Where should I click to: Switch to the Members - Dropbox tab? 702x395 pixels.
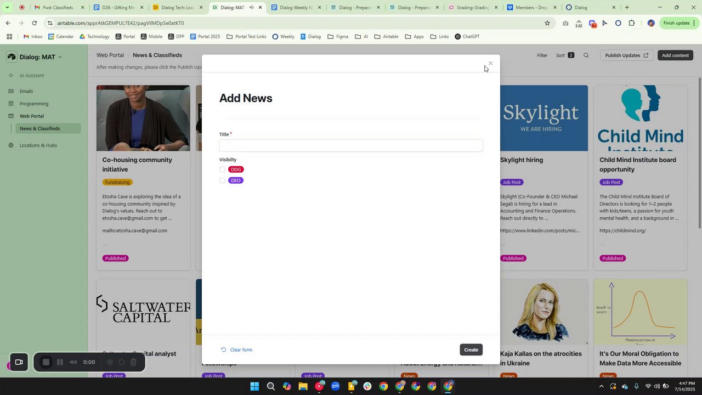[531, 8]
